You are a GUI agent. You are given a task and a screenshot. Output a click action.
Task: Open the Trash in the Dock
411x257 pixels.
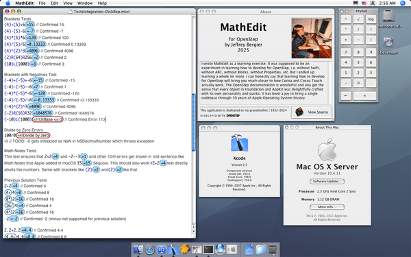coord(273,249)
